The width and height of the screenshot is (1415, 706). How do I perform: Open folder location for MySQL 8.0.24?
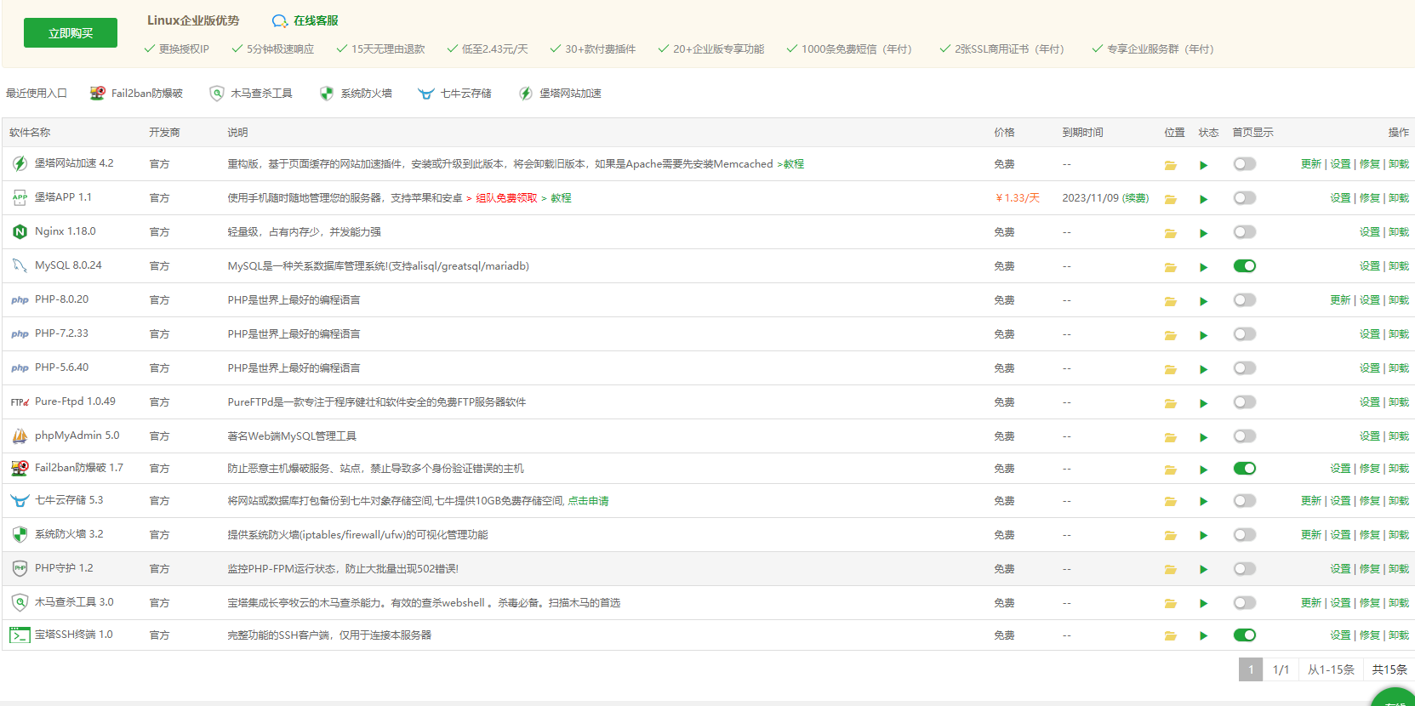(x=1171, y=267)
